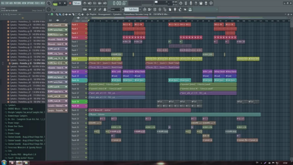Toggle the playlist magnet snap icon

point(52,14)
